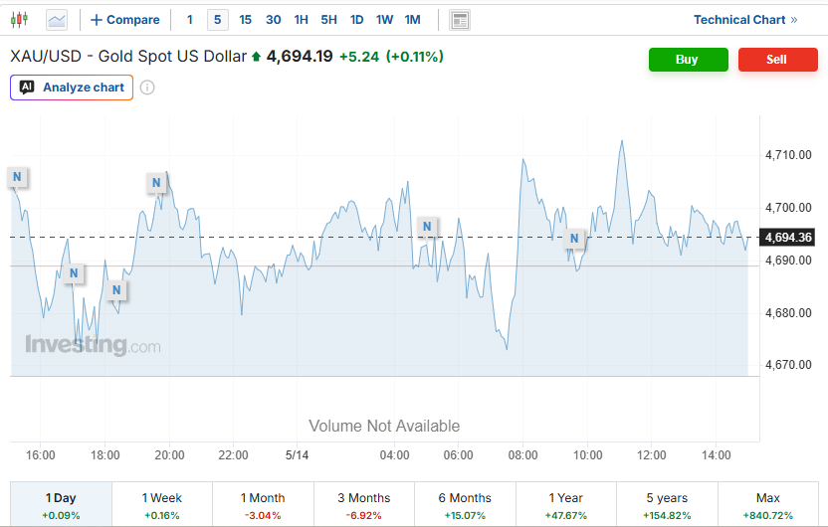828x527 pixels.
Task: Click the 22:00 time axis label
Action: [233, 455]
